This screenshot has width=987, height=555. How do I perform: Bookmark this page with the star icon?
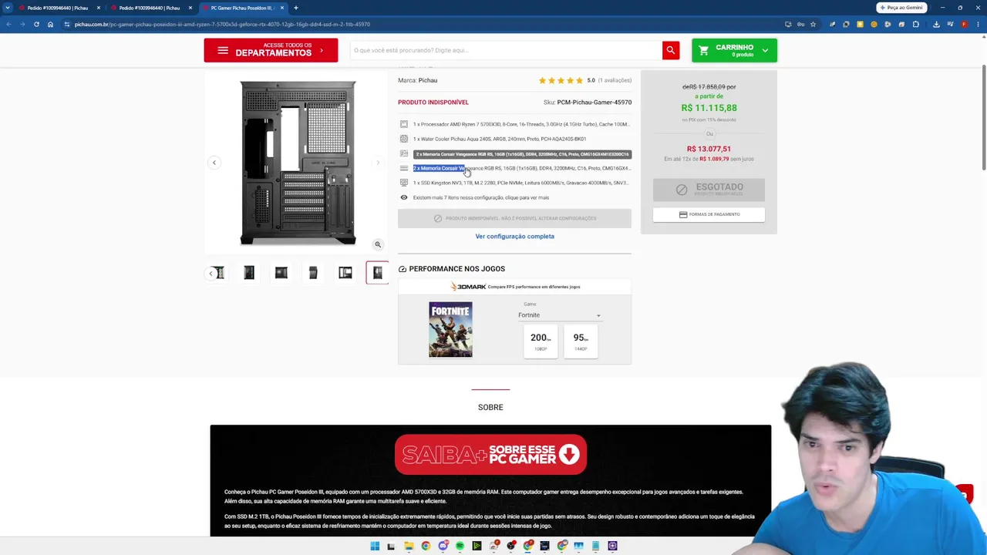point(813,24)
